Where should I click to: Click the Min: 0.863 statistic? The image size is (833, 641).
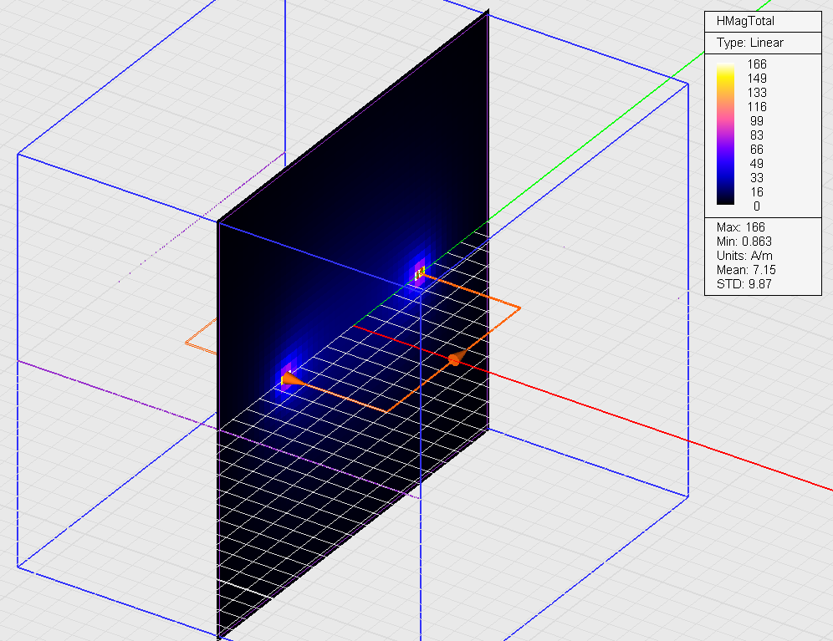tap(746, 242)
